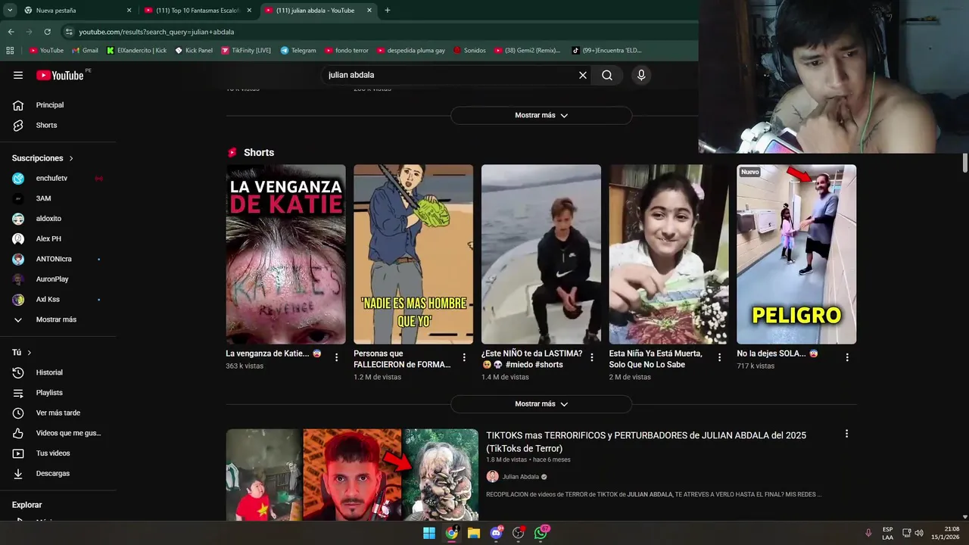The image size is (969, 545).
Task: Open Discord from the taskbar
Action: click(496, 533)
